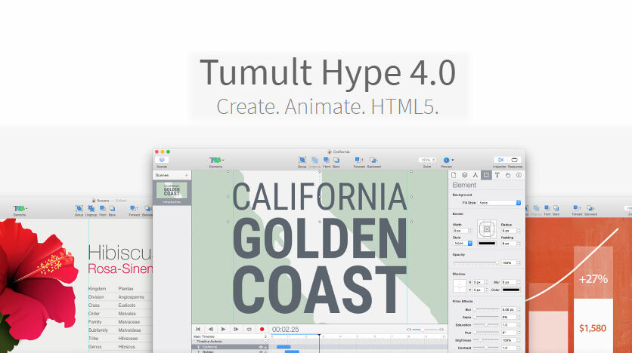This screenshot has height=353, width=632.
Task: Click the Hue value field
Action: (x=509, y=333)
